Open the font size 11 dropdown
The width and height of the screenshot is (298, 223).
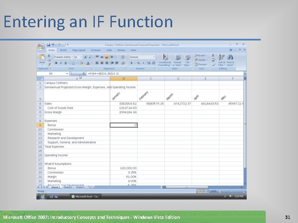click(x=81, y=57)
